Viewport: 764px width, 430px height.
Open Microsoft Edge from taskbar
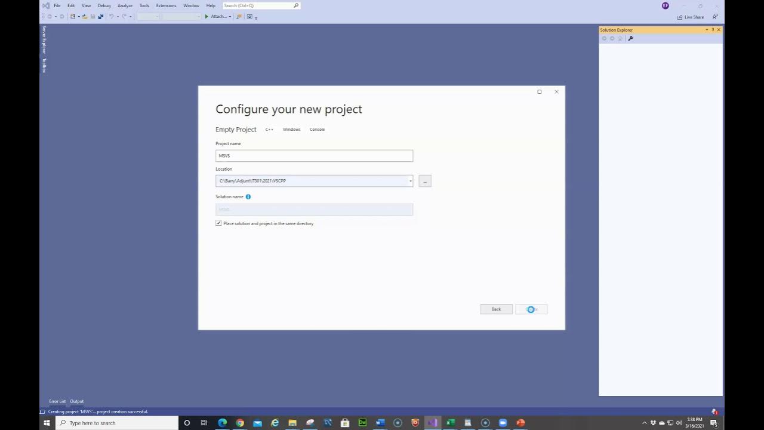(223, 423)
